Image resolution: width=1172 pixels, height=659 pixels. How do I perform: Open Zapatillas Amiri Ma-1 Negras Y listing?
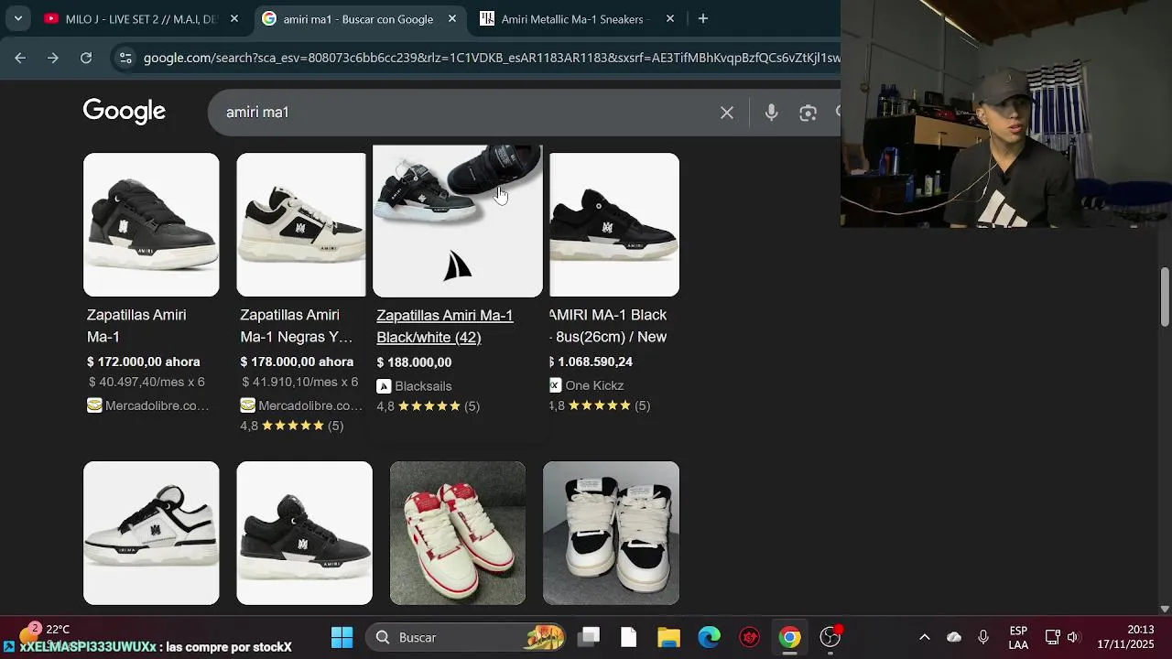coord(296,326)
